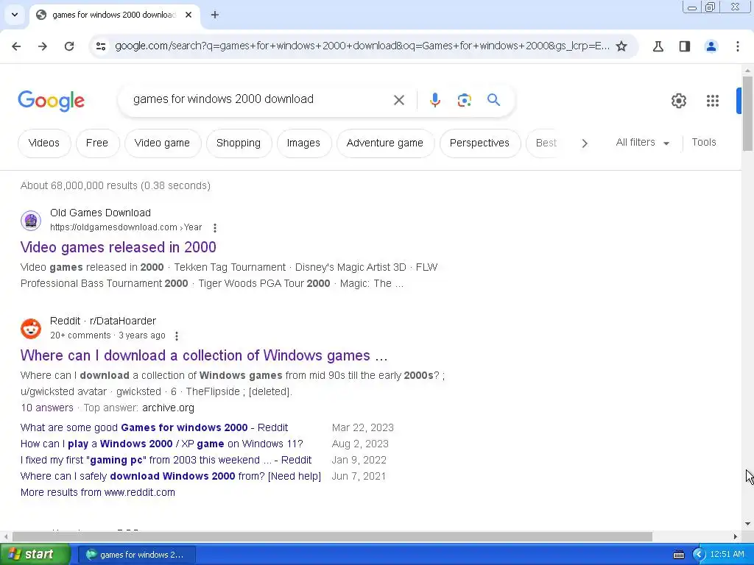Expand the tab search dropdown arrow

point(15,15)
